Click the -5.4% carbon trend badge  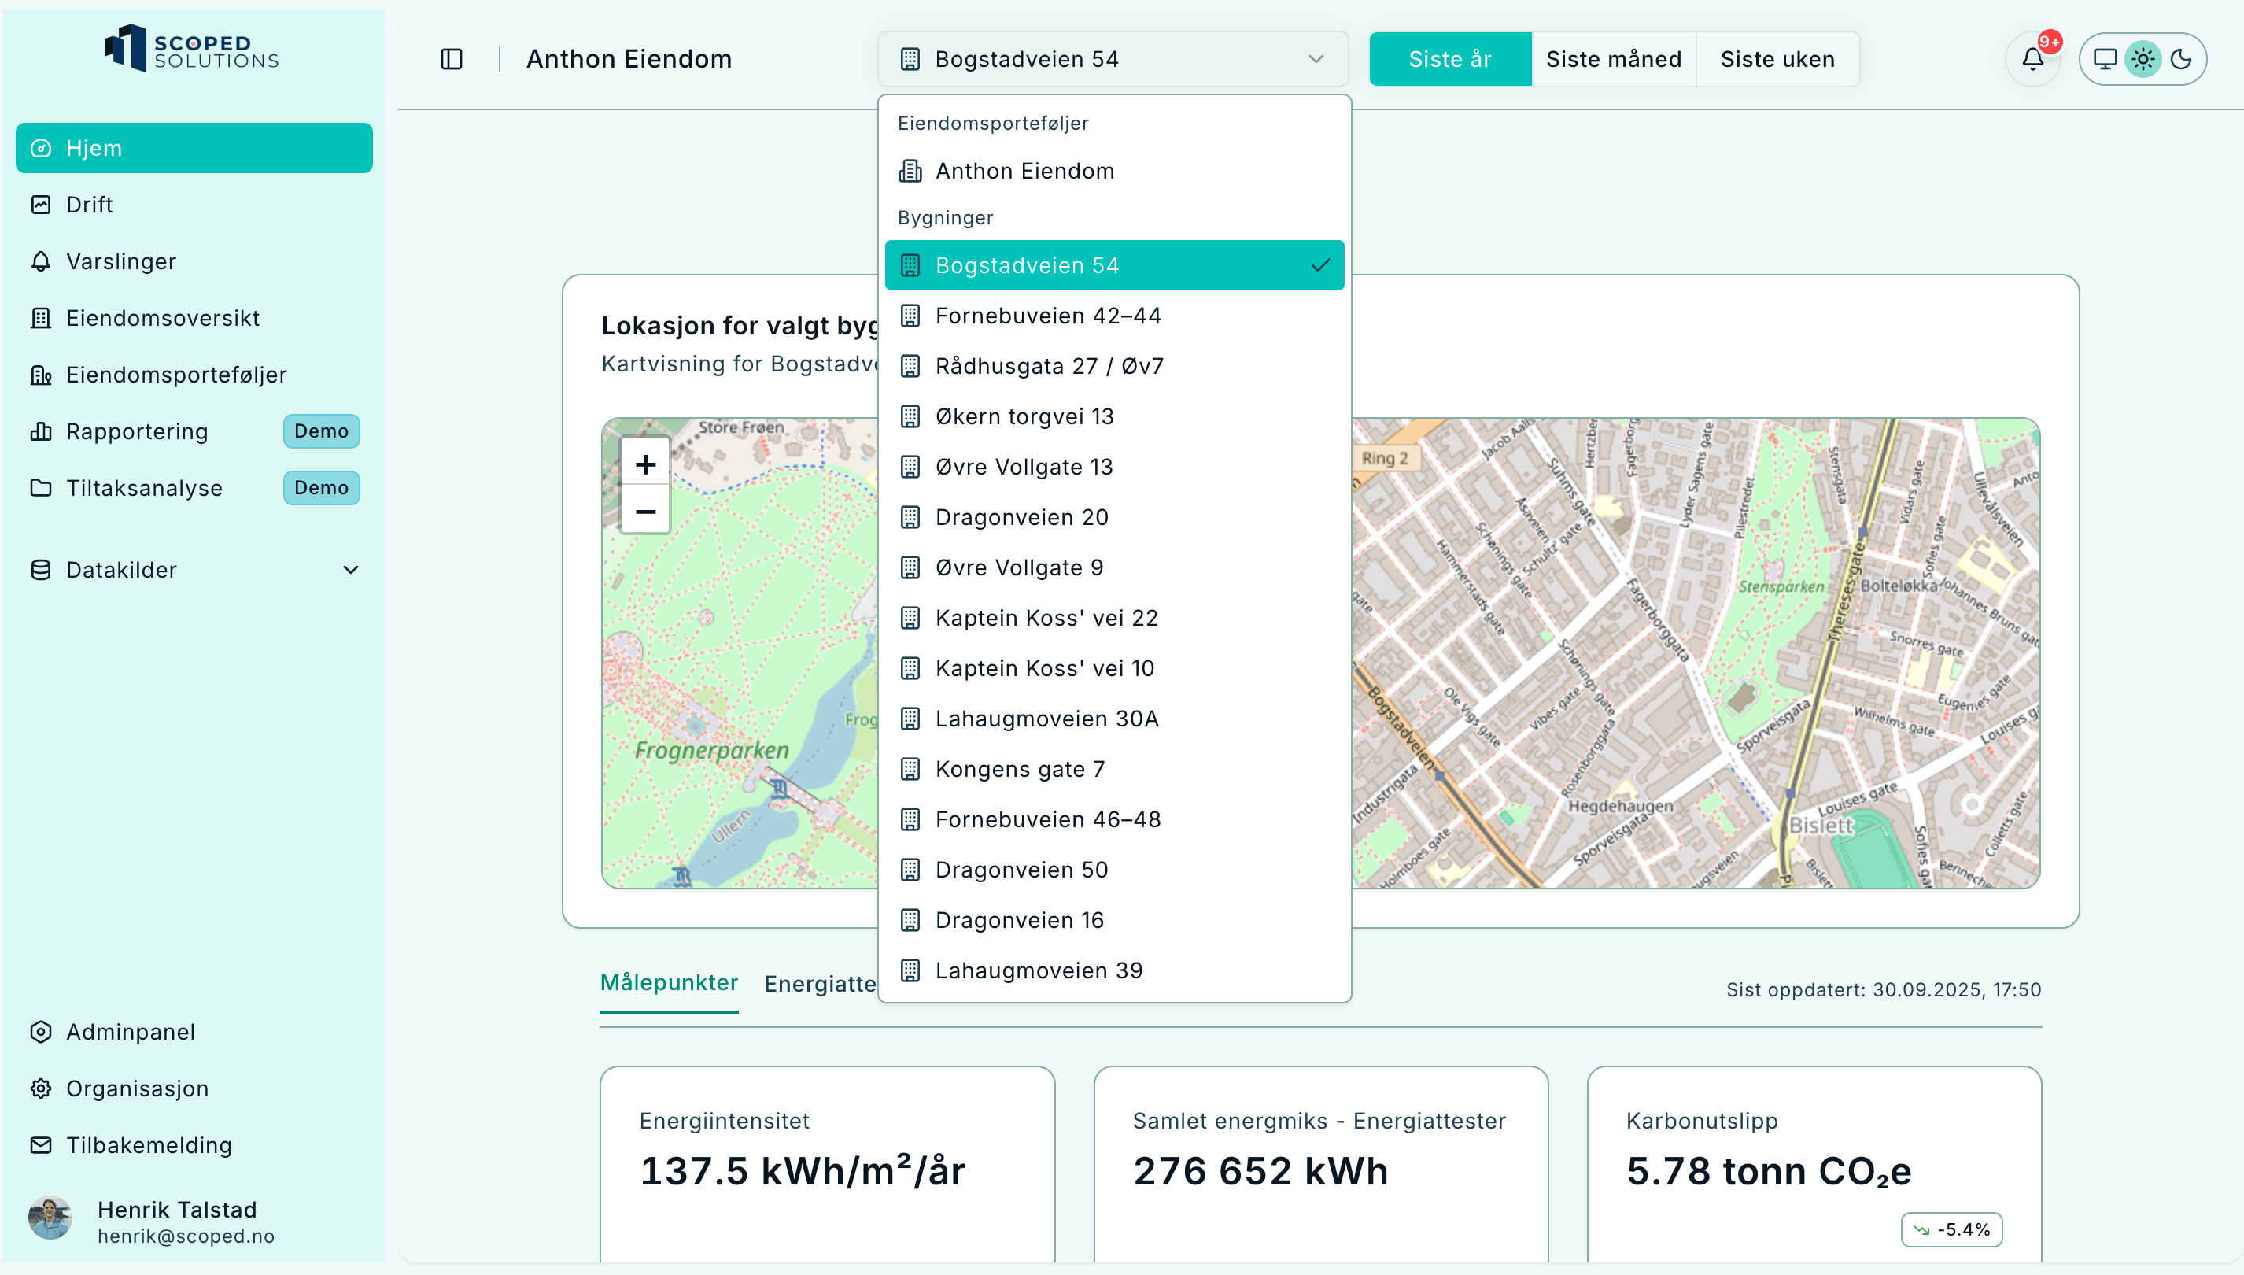point(1951,1229)
